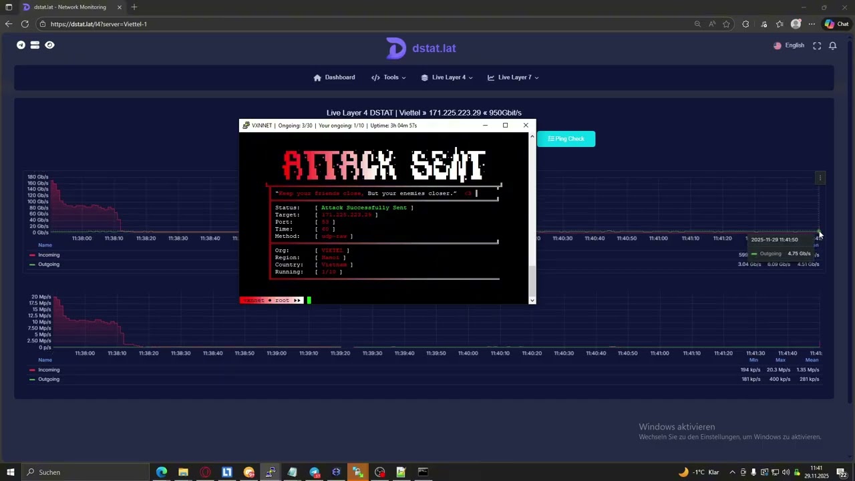The image size is (855, 481).
Task: Expand the Live Layer 4 menu
Action: (x=447, y=77)
